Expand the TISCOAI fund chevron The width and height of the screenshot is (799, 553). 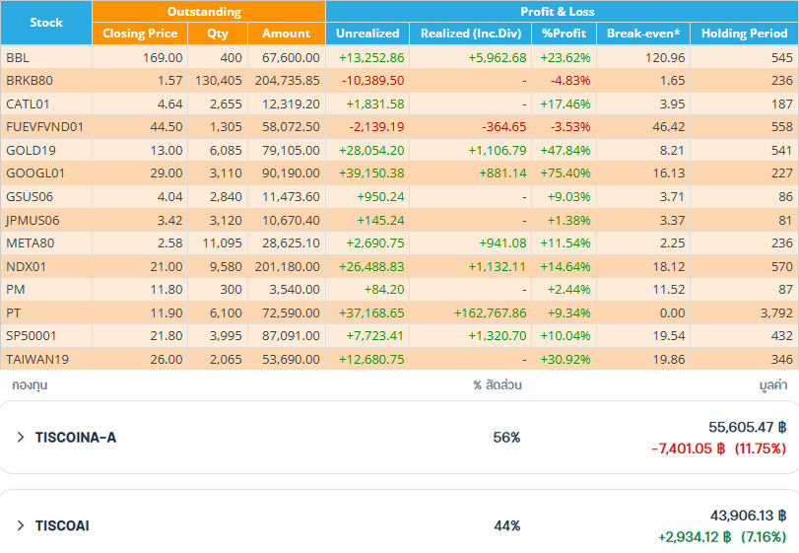pos(21,525)
